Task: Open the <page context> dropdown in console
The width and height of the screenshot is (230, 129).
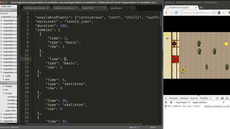Action: tap(208, 102)
